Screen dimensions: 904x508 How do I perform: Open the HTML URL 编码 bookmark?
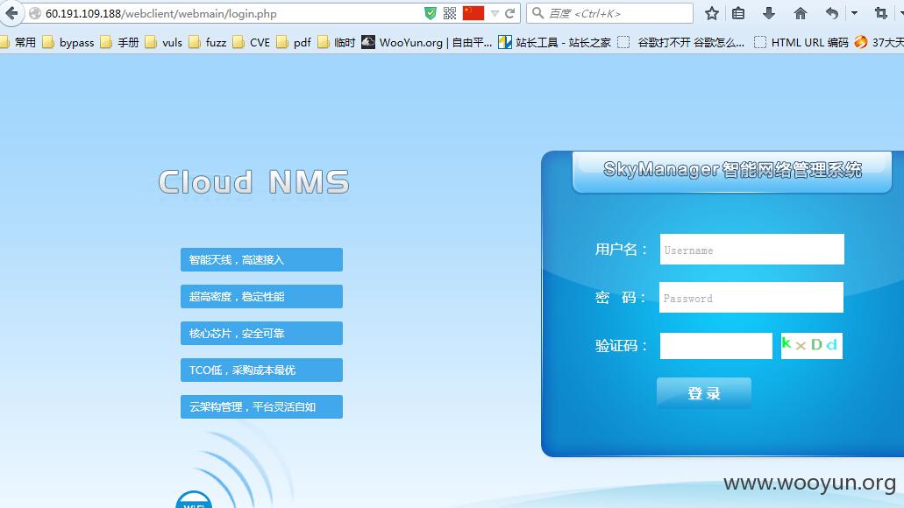click(x=801, y=42)
